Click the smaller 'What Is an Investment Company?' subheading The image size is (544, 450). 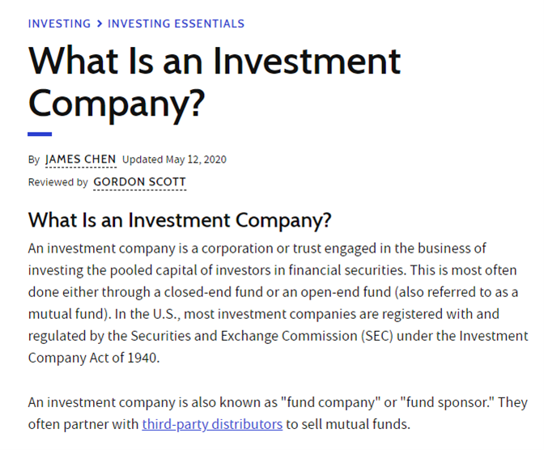(180, 220)
